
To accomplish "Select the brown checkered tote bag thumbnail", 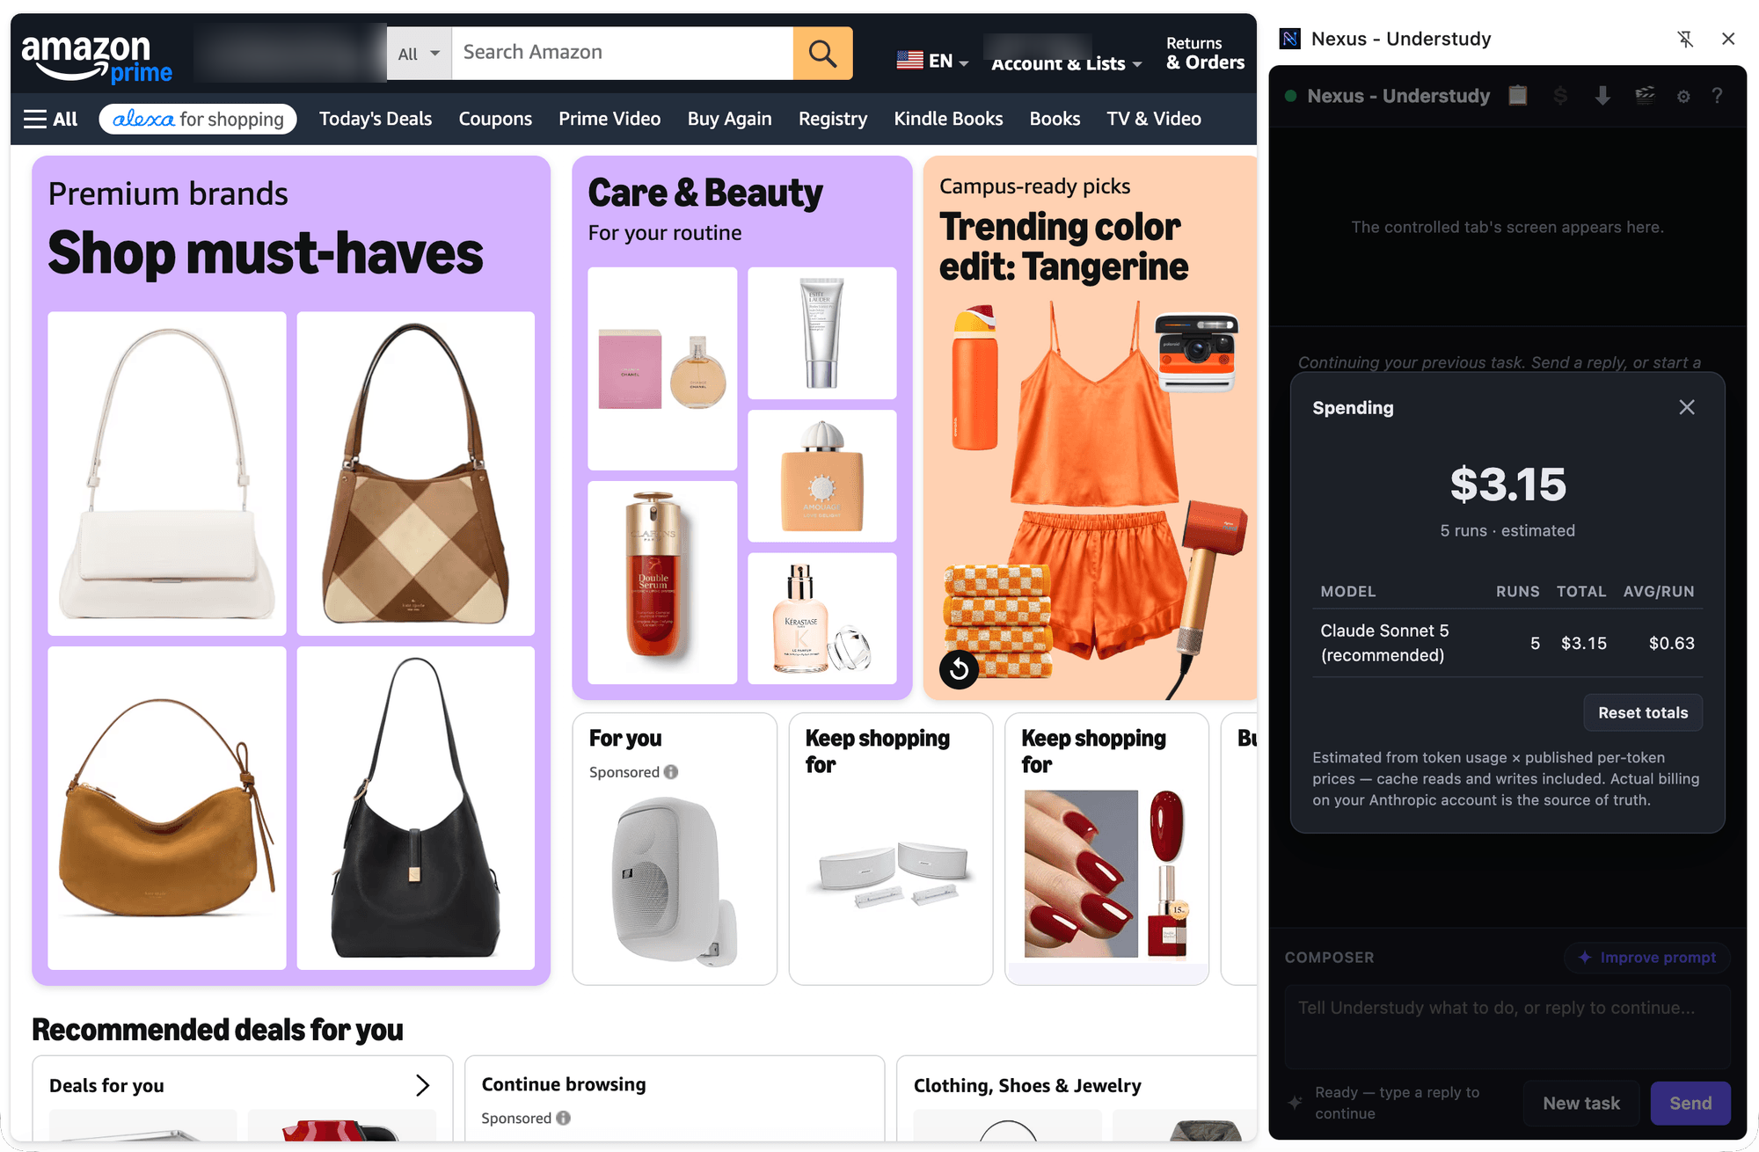I will [x=416, y=473].
